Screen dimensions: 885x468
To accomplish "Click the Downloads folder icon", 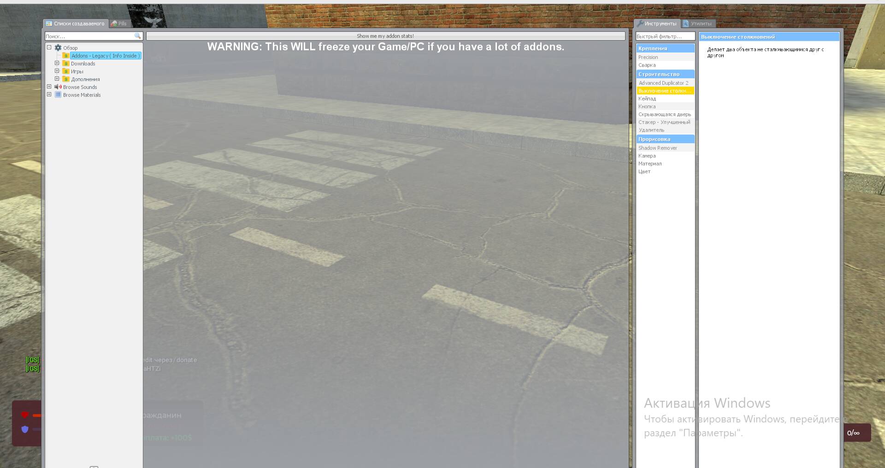I will 66,64.
